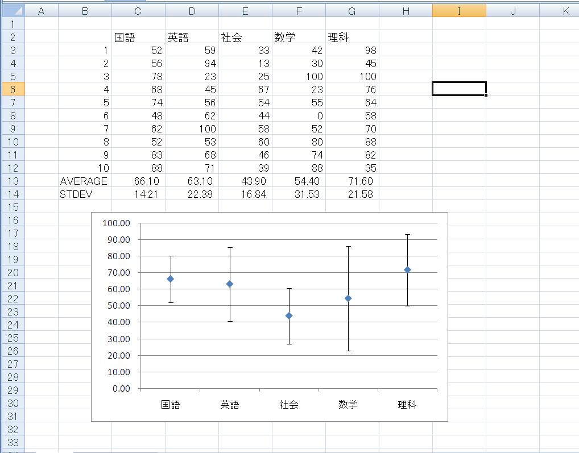This screenshot has height=453, width=579.
Task: Select row 13 header
Action: click(x=13, y=181)
